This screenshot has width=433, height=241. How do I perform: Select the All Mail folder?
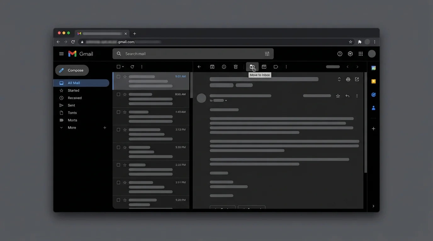click(74, 83)
